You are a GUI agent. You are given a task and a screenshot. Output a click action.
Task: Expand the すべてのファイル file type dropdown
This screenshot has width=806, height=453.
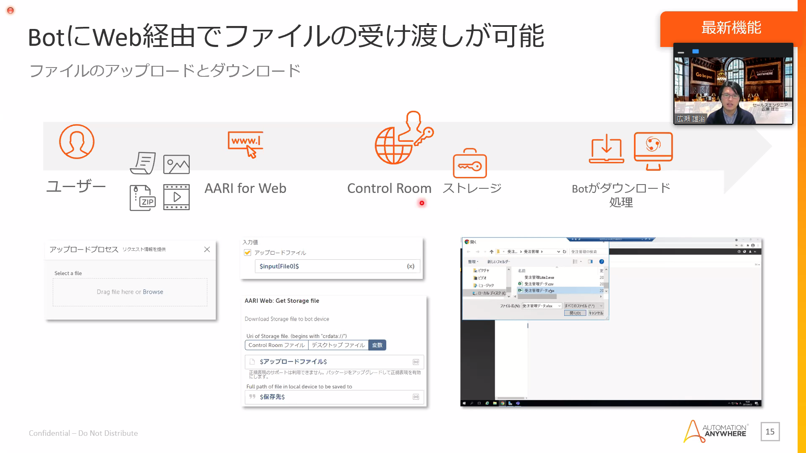tap(601, 306)
